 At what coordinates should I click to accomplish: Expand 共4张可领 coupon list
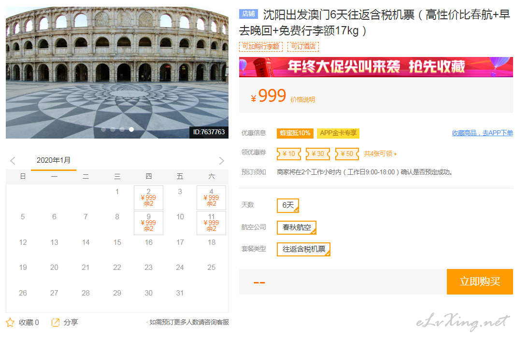(x=380, y=154)
